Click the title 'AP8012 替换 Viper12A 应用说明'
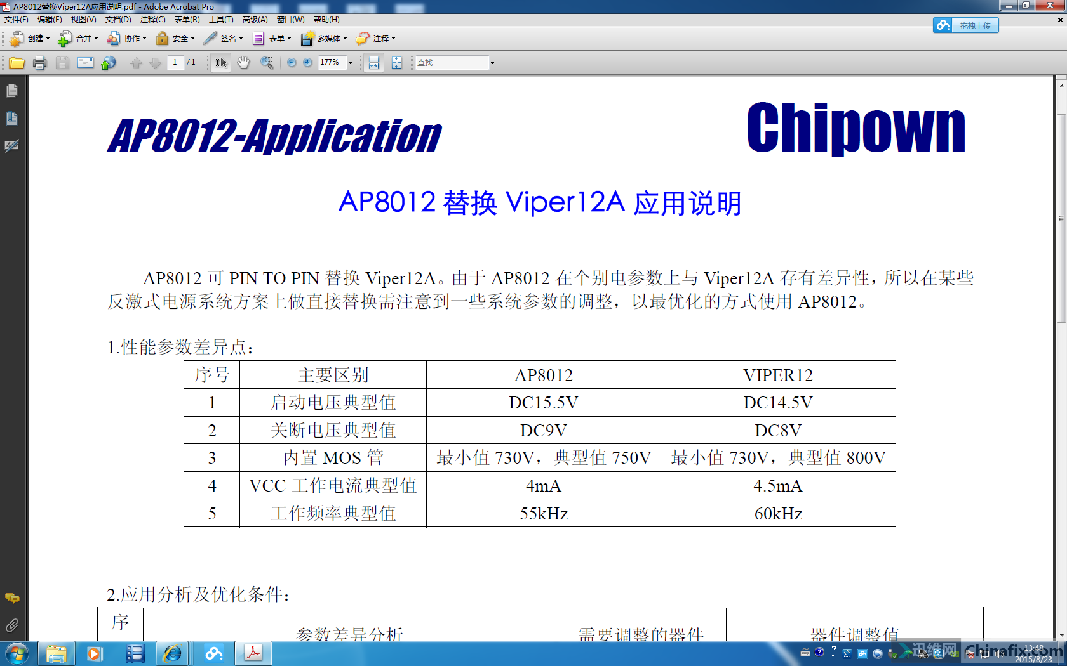 [540, 203]
